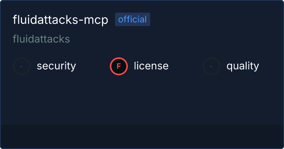Image resolution: width=284 pixels, height=149 pixels.
Task: Click the empty security grade circle
Action: click(22, 66)
